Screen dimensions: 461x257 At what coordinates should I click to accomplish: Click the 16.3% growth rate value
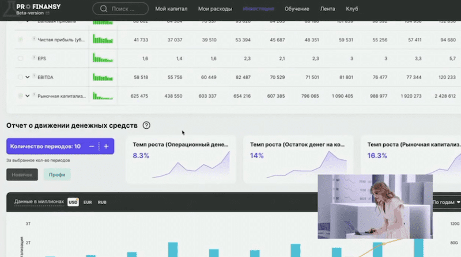pyautogui.click(x=377, y=155)
